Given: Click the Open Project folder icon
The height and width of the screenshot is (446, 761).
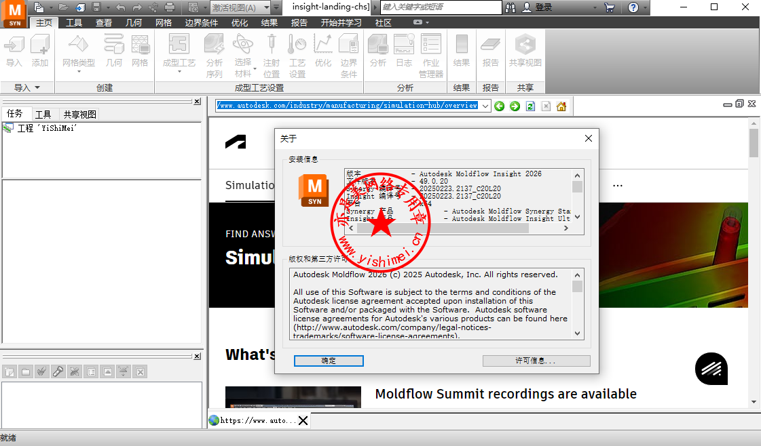Looking at the screenshot, I should (63, 7).
